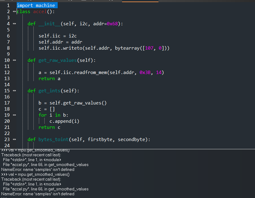
Task: Click the hex value 0x68
Action: pyautogui.click(x=112, y=24)
